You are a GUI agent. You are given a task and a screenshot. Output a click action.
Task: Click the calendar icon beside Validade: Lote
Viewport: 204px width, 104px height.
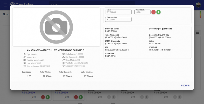63,63
